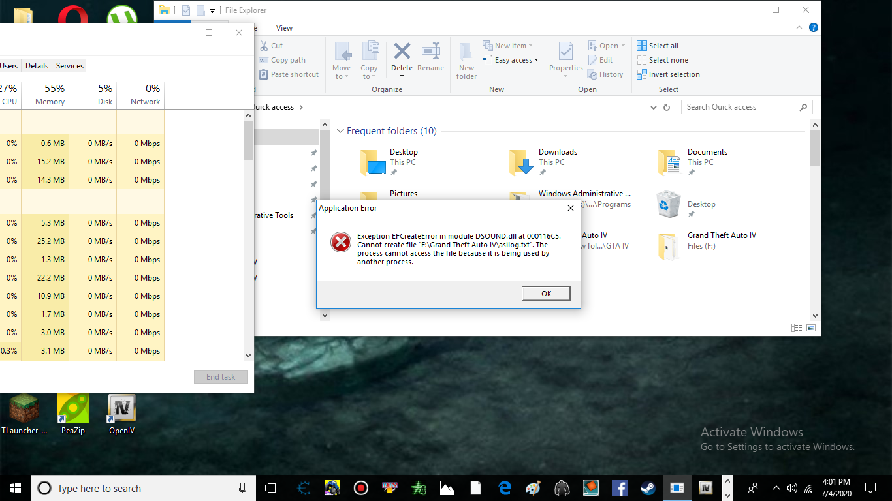The width and height of the screenshot is (892, 501).
Task: Open the Easy access dropdown
Action: (511, 60)
